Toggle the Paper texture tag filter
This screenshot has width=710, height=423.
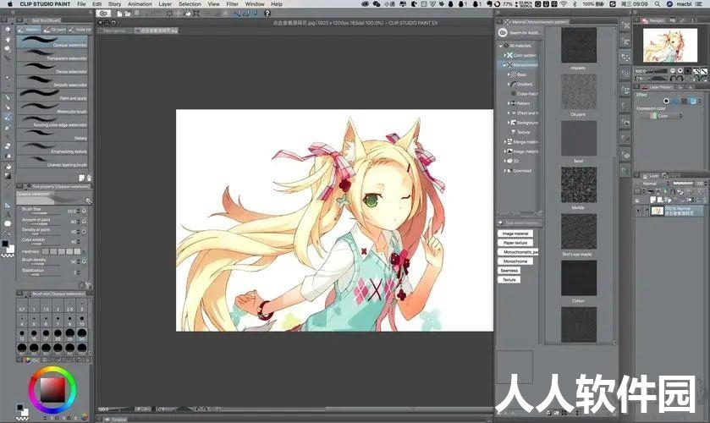click(515, 243)
